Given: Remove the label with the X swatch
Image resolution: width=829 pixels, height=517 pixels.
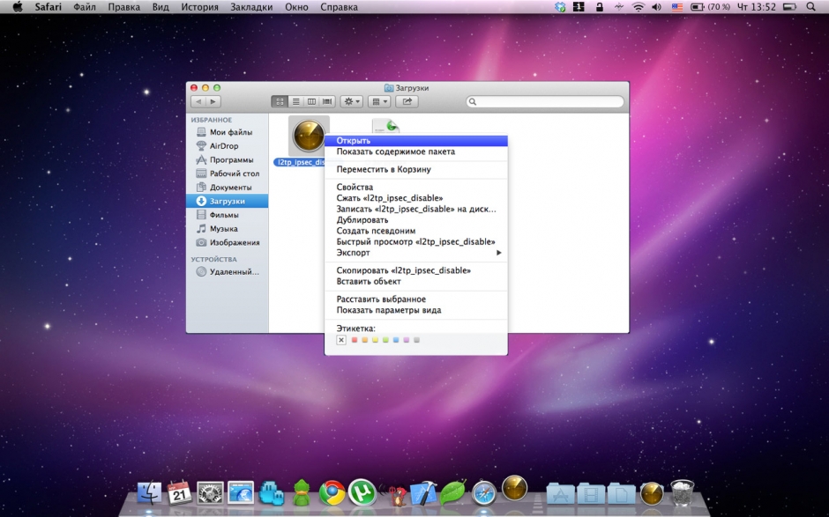Looking at the screenshot, I should 341,340.
